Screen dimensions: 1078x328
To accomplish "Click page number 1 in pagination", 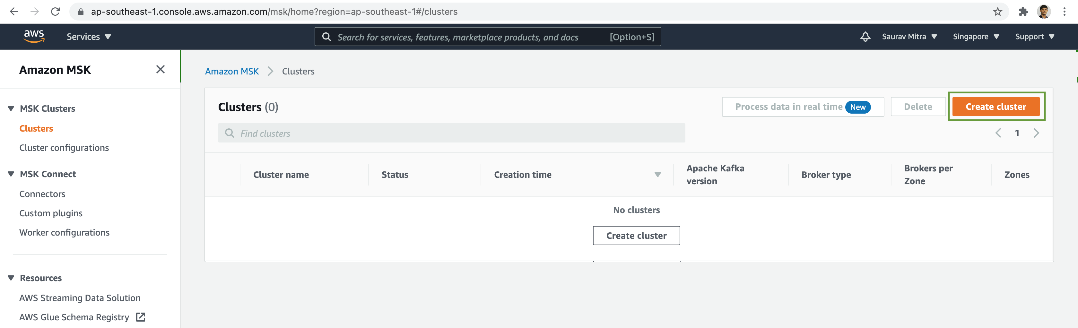I will pos(1017,133).
